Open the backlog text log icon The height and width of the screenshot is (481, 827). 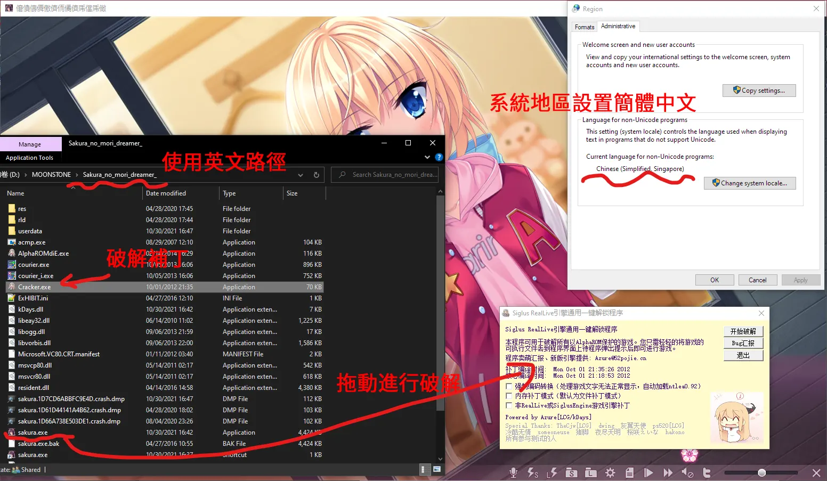pos(629,472)
